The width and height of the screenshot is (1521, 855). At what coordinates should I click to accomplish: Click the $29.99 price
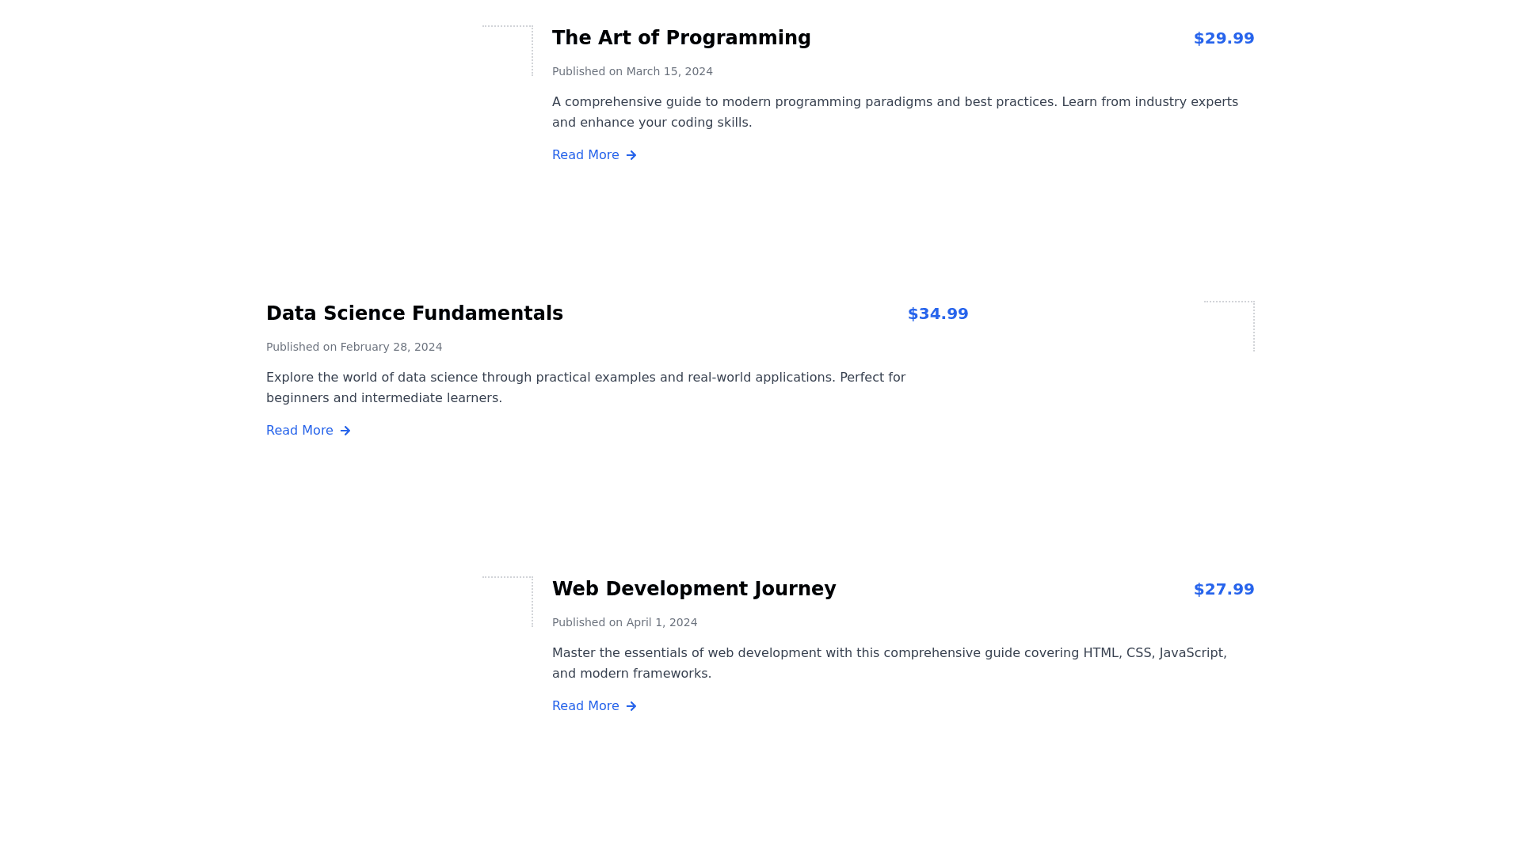point(1223,38)
